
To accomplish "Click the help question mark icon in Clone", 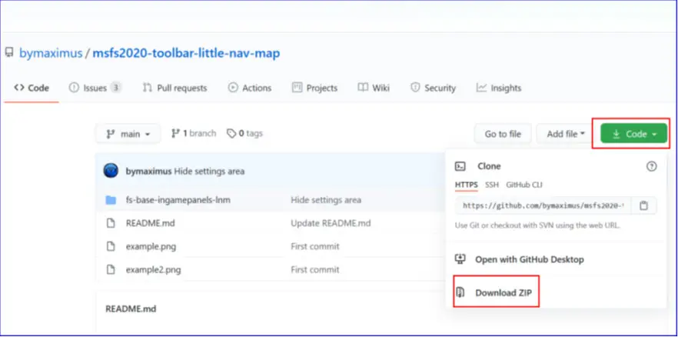I will click(652, 166).
